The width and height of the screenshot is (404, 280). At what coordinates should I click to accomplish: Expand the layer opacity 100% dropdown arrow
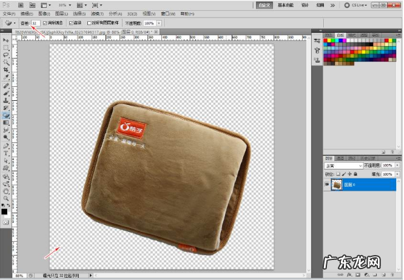[x=397, y=165]
